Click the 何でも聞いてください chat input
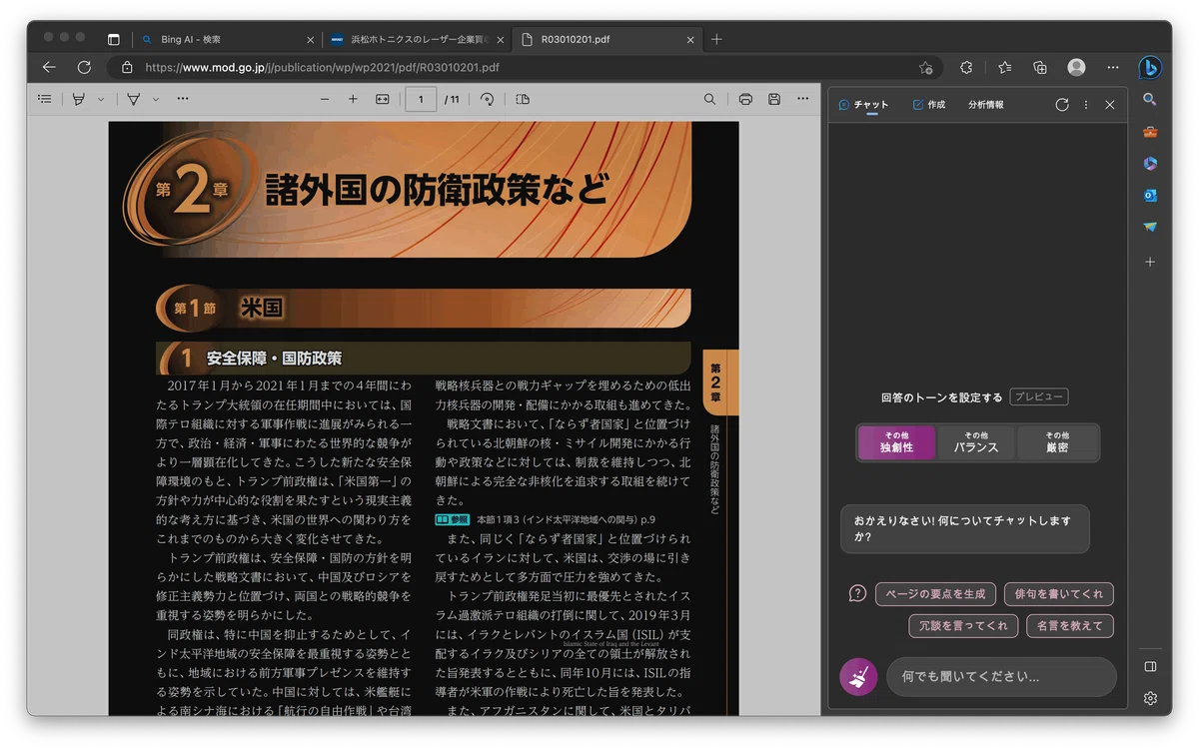The image size is (1199, 749). (x=1001, y=677)
